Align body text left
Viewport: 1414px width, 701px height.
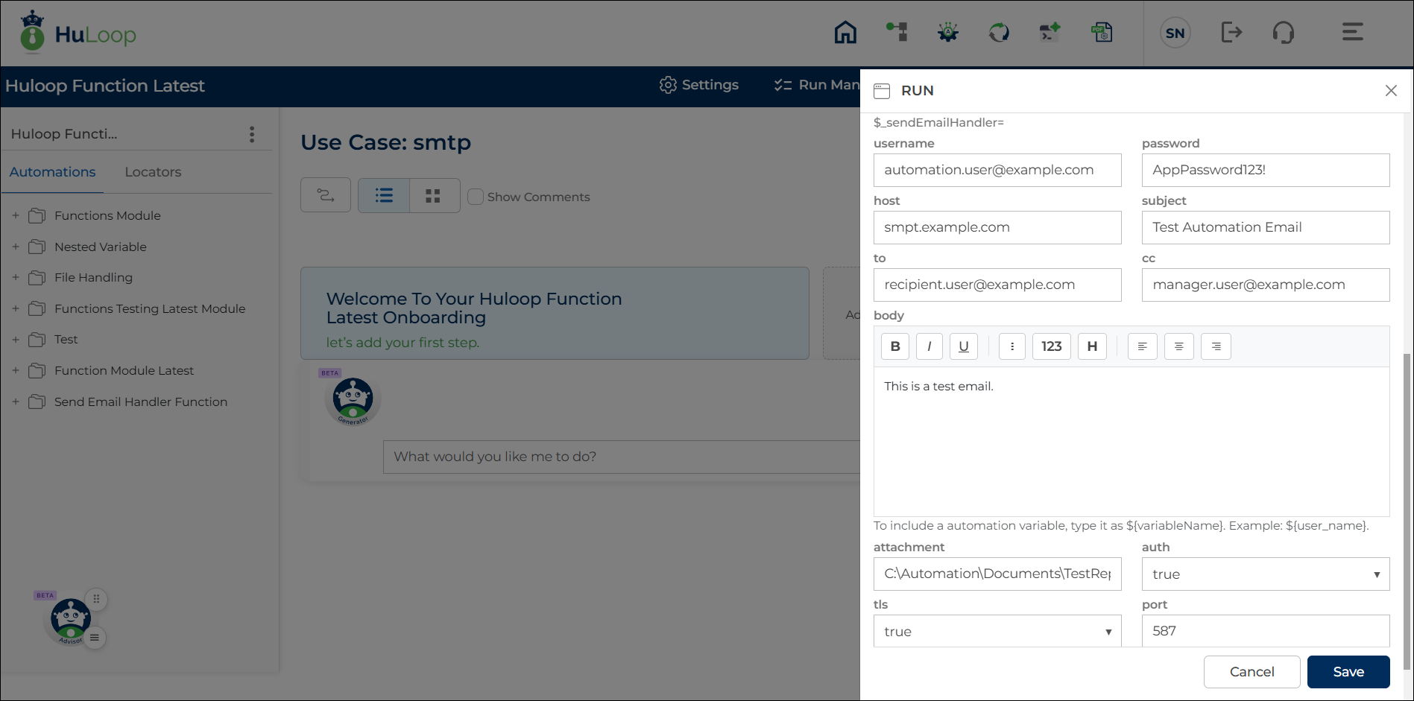pyautogui.click(x=1142, y=346)
